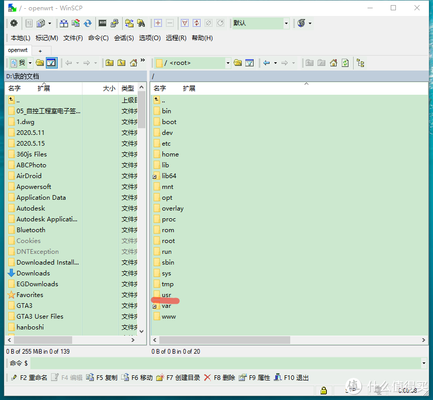Expand the queue icon dropdown arrow
Image resolution: width=433 pixels, height=400 pixels.
pyautogui.click(x=49, y=24)
